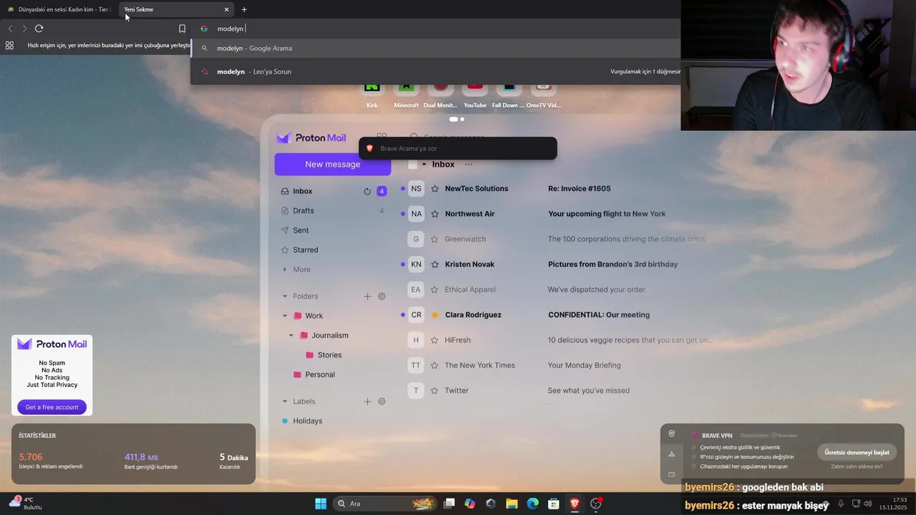Open the Kick top site shortcut

tap(372, 95)
